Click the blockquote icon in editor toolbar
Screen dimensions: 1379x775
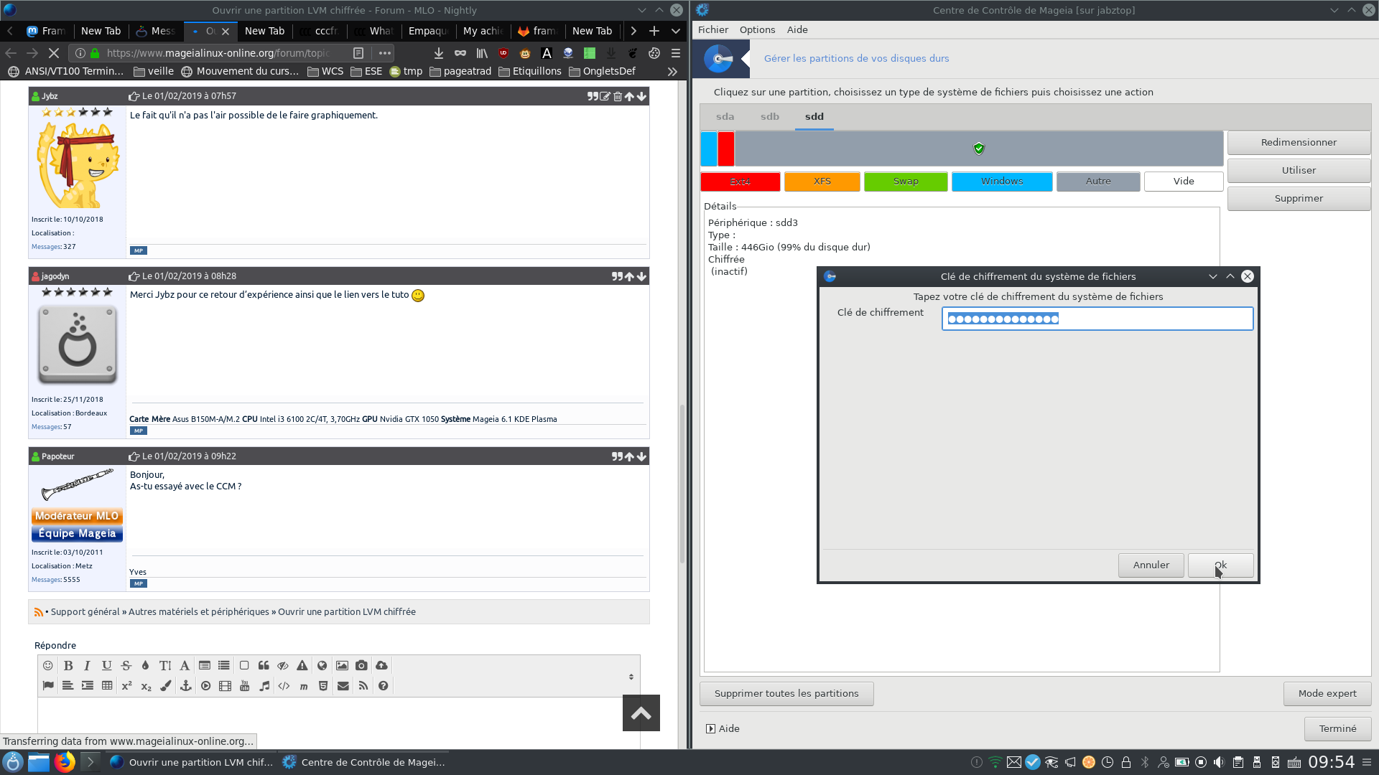(x=264, y=666)
